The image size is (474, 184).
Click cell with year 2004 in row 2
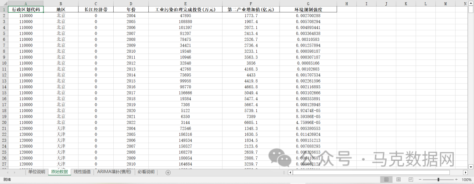pyautogui.click(x=131, y=15)
